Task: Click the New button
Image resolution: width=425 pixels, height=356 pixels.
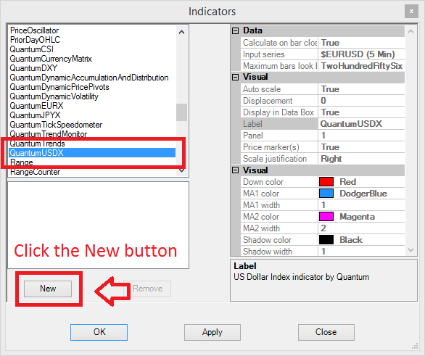Action: tap(48, 289)
